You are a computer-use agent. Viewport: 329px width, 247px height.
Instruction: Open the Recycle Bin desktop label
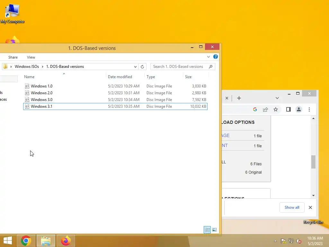(313, 222)
